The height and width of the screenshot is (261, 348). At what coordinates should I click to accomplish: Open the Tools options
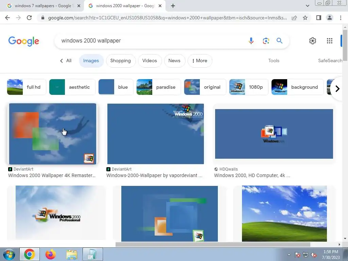274,60
